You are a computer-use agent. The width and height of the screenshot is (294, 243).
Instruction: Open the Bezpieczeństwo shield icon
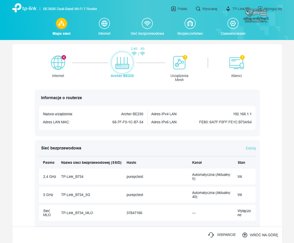tap(190, 23)
